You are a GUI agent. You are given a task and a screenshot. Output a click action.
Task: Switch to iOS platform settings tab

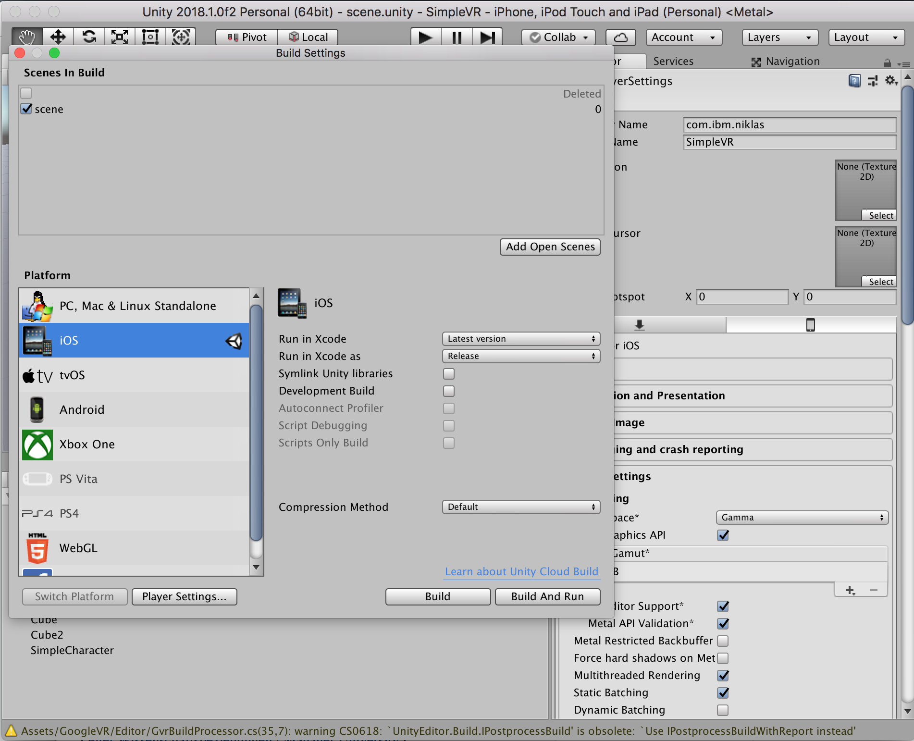click(811, 325)
